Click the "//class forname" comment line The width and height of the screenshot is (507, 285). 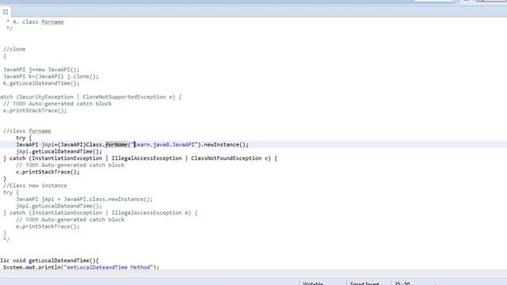27,131
